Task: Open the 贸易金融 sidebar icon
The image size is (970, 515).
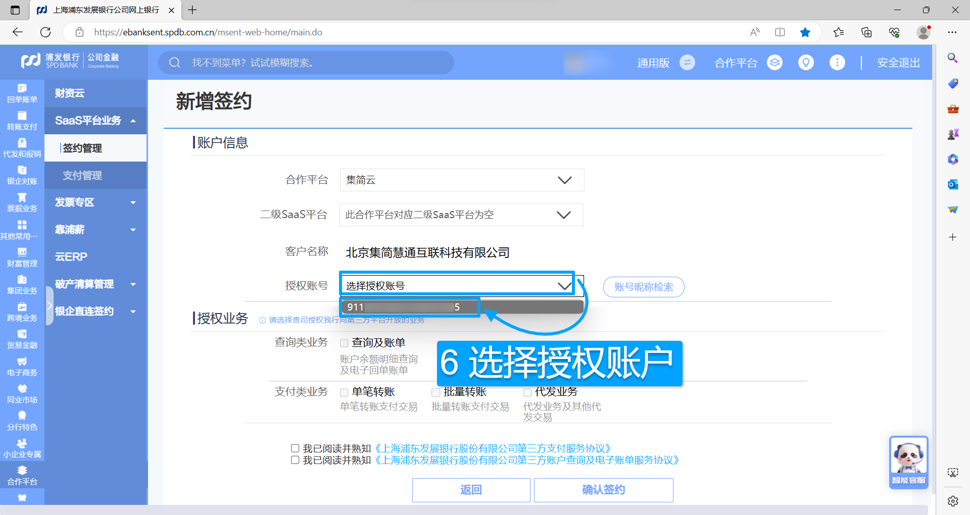Action: 22,339
